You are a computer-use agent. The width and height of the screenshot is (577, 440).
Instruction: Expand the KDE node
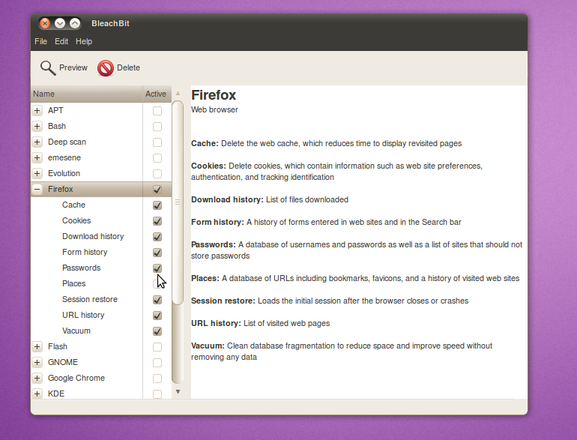(37, 394)
